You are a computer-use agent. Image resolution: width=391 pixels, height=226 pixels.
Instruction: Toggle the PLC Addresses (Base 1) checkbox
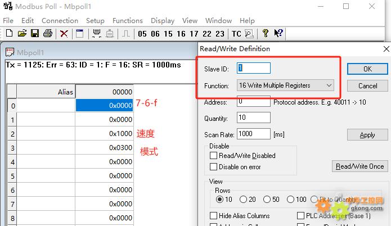coord(301,215)
